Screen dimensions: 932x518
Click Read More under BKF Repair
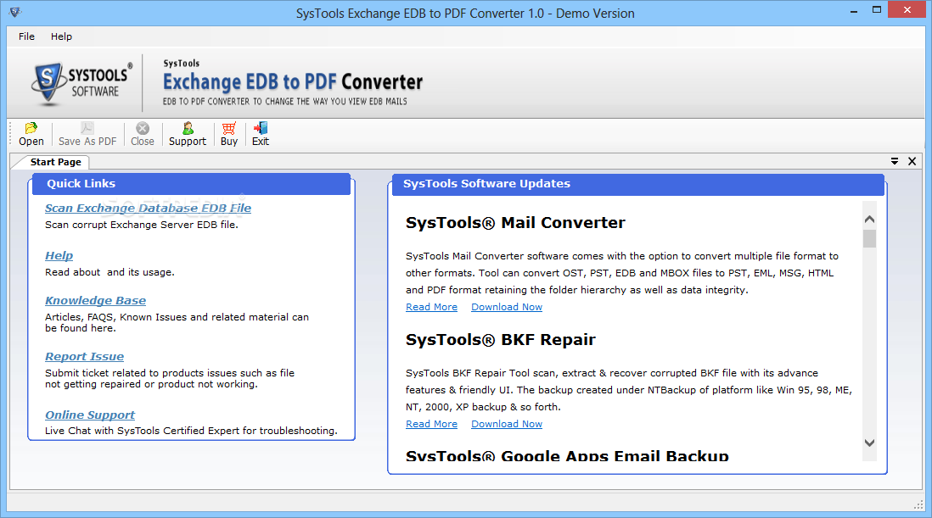coord(431,424)
